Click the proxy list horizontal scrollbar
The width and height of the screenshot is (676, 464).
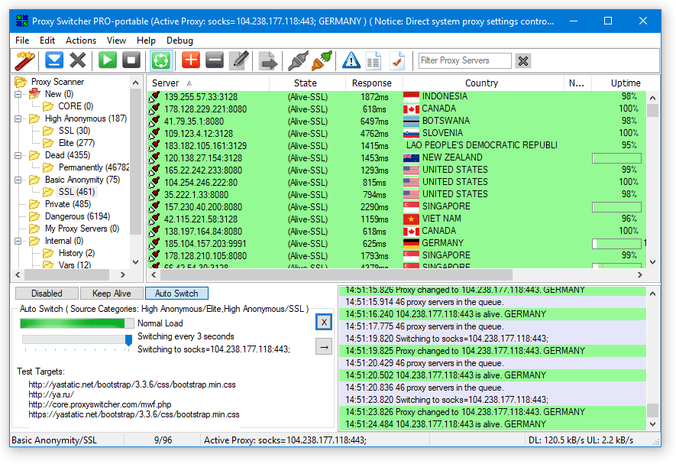tap(336, 275)
